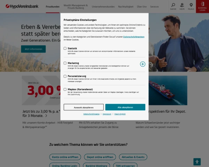Click the arrow next to 3,00 % offer
Image resolution: width=209 pixels, height=167 pixels.
[x=46, y=116]
